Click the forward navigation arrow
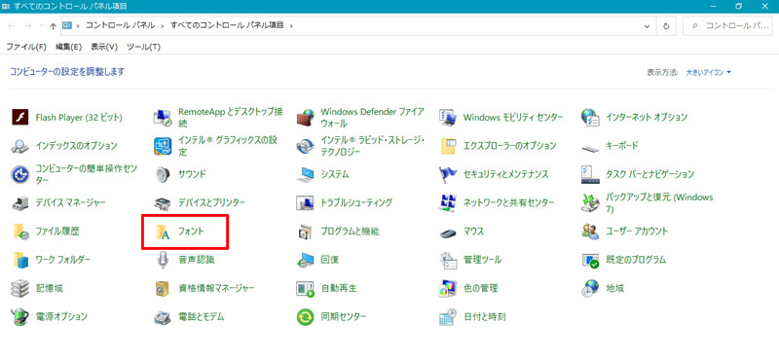The height and width of the screenshot is (359, 779). [x=28, y=26]
